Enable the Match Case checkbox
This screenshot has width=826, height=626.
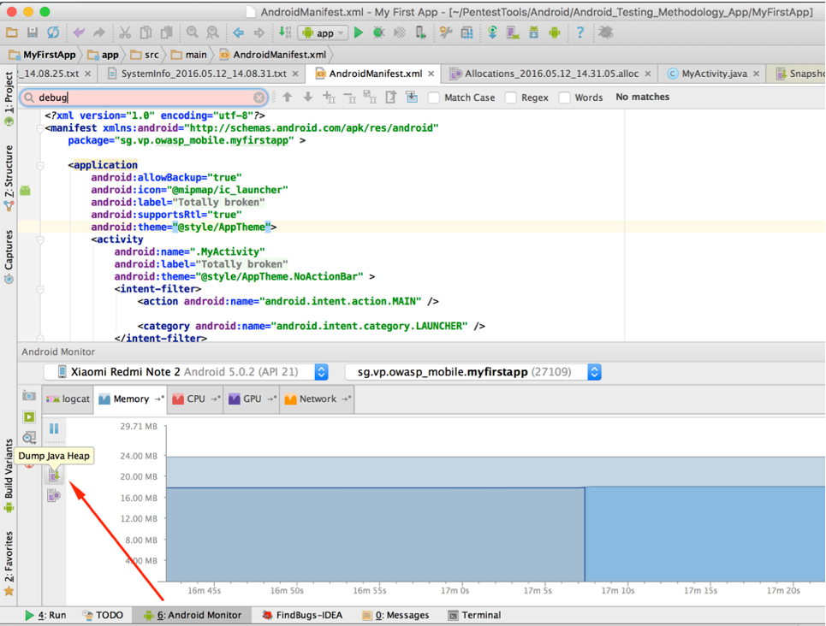434,97
